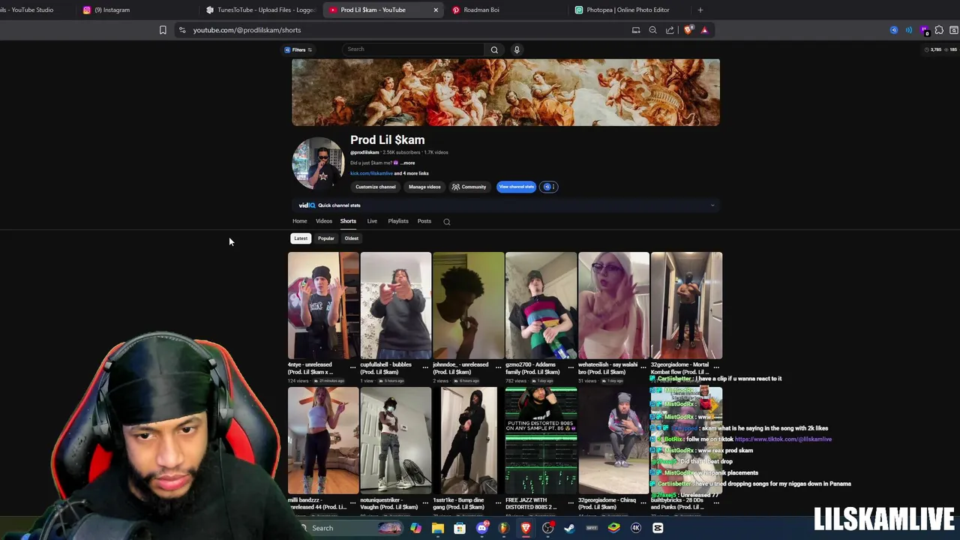Open gzmo2700 - Addams family short thumbnail

541,305
